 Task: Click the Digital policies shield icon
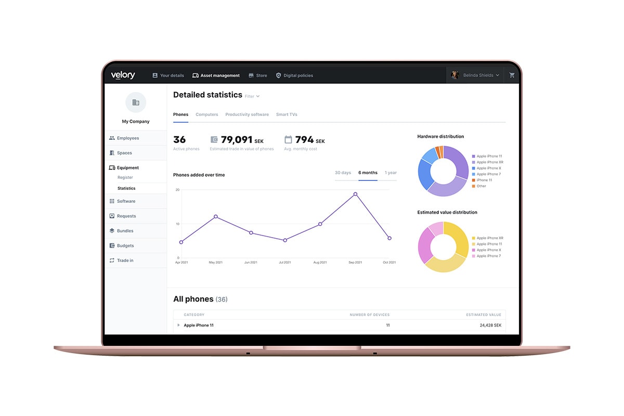pos(278,75)
